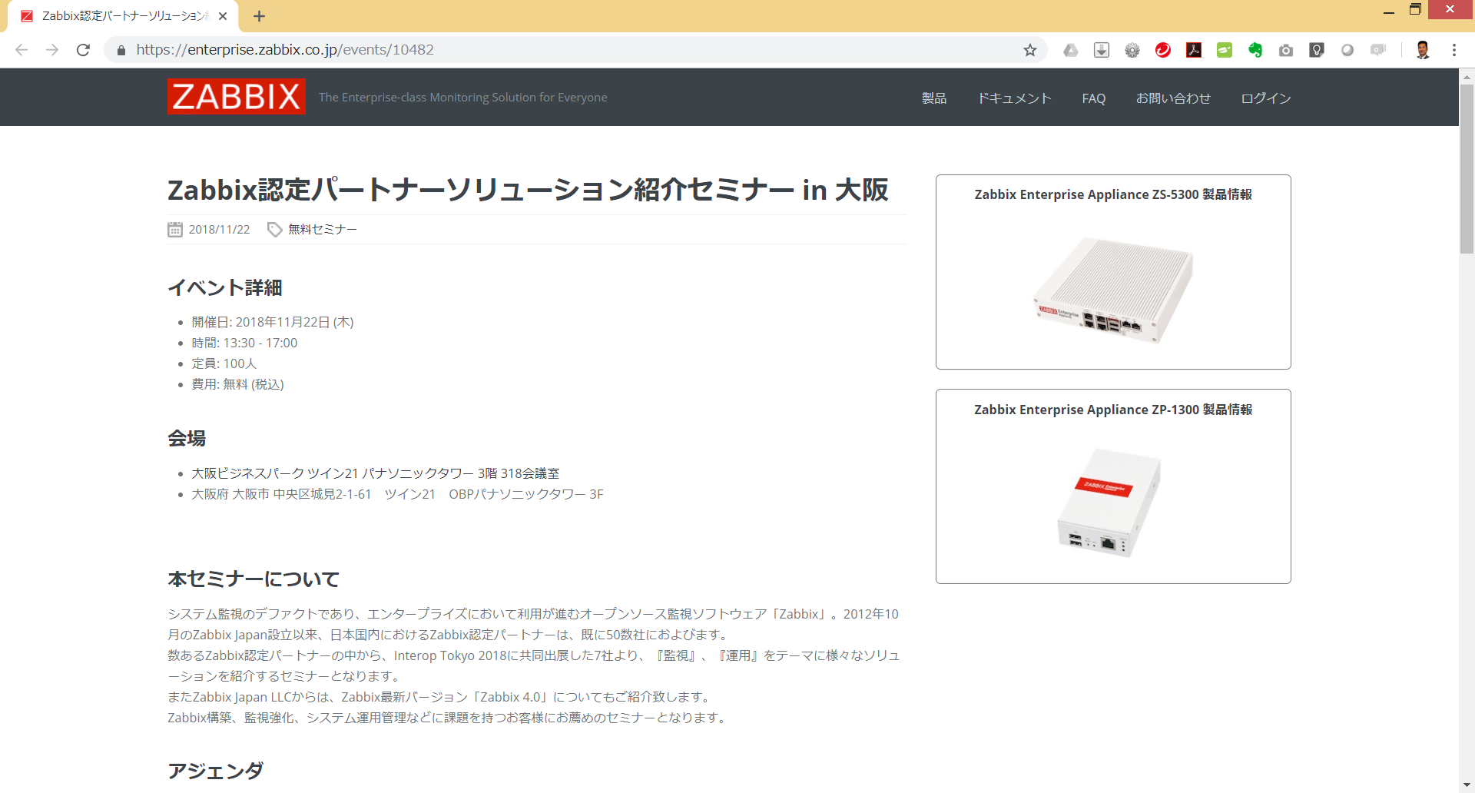The width and height of the screenshot is (1475, 793).
Task: Click 開催日: 2018年11月22日 (木) line
Action: (x=273, y=322)
